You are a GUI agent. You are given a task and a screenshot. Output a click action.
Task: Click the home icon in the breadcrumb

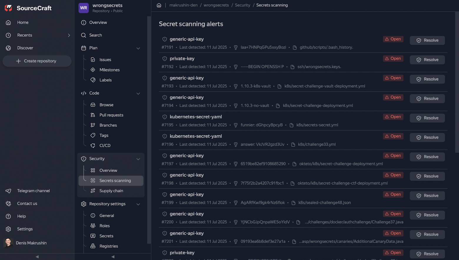[x=159, y=5]
